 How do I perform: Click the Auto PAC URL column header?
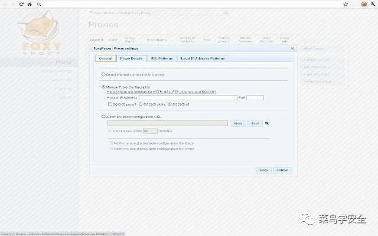tap(266, 40)
